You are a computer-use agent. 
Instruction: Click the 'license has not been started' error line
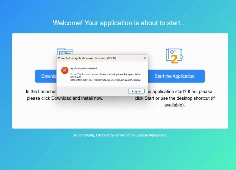pyautogui.click(x=105, y=74)
